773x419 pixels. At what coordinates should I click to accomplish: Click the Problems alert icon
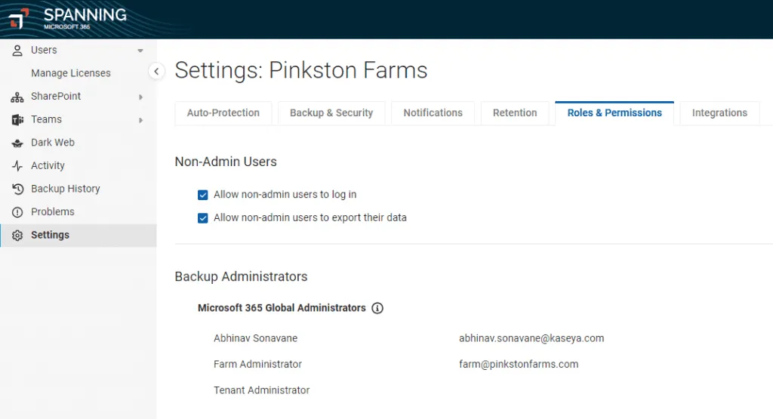17,212
